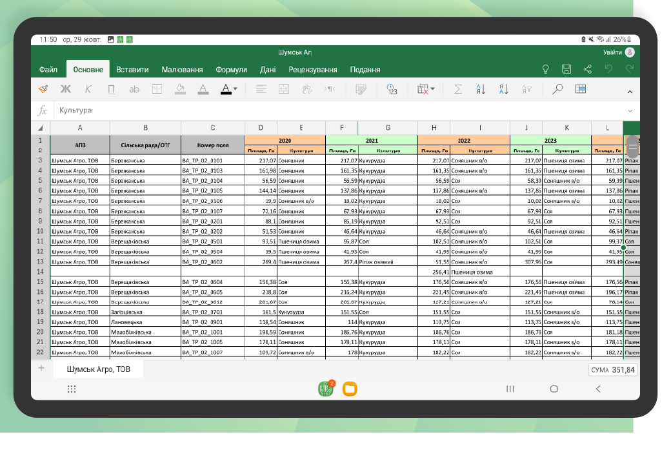Open the Find magnifier tool
The height and width of the screenshot is (452, 671).
coord(557,89)
